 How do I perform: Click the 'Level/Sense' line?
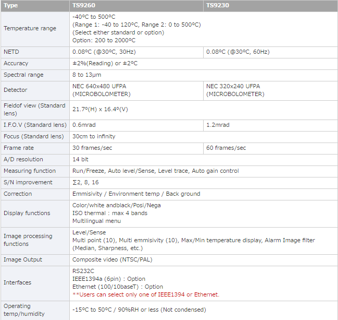[x=89, y=232]
